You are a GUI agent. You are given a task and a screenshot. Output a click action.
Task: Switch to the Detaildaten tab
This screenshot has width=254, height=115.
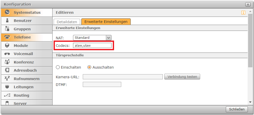point(67,22)
